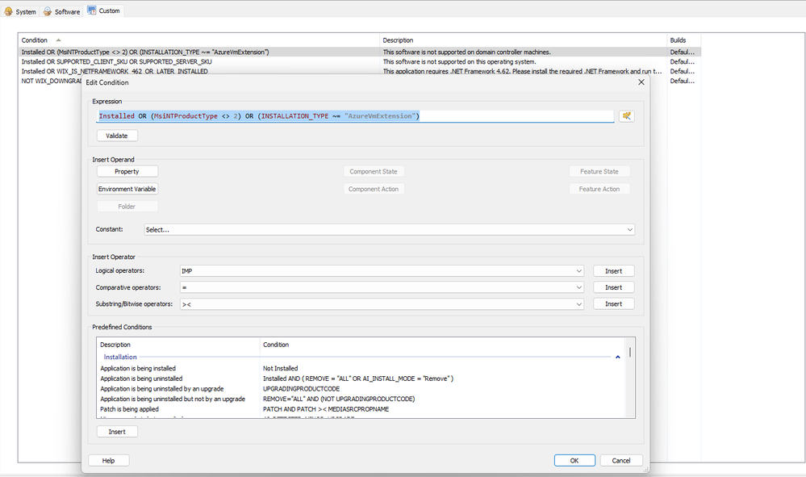The height and width of the screenshot is (477, 806).
Task: Open the Substring/Bitwise operators dropdown
Action: [x=382, y=304]
